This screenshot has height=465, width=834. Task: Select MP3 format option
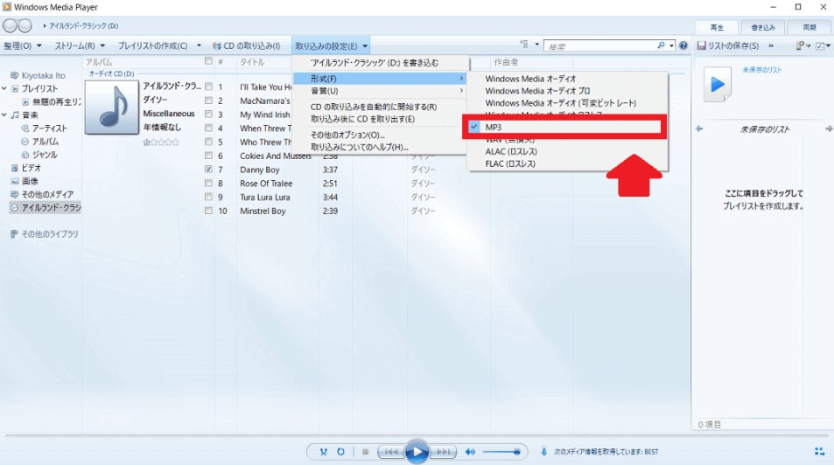click(567, 127)
